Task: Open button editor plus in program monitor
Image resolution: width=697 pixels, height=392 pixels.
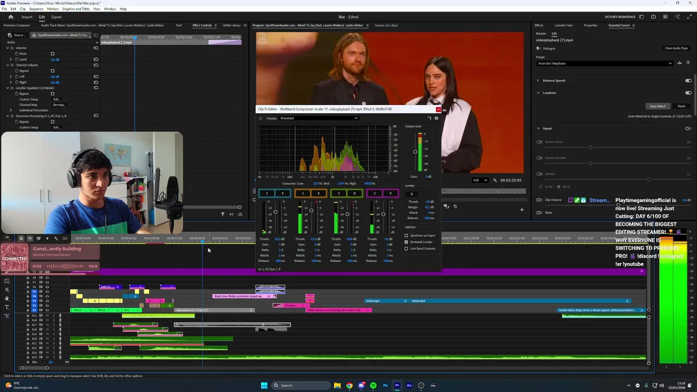Action: [x=522, y=210]
